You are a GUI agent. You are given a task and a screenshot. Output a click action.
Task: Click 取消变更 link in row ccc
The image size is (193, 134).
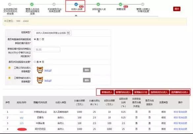coord(183,112)
